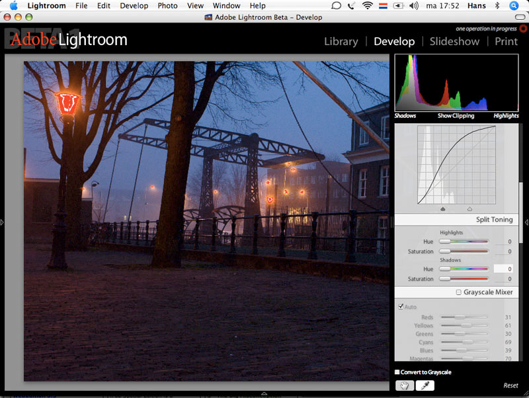Image resolution: width=529 pixels, height=398 pixels.
Task: Click the Apple menu logo
Action: pos(13,6)
